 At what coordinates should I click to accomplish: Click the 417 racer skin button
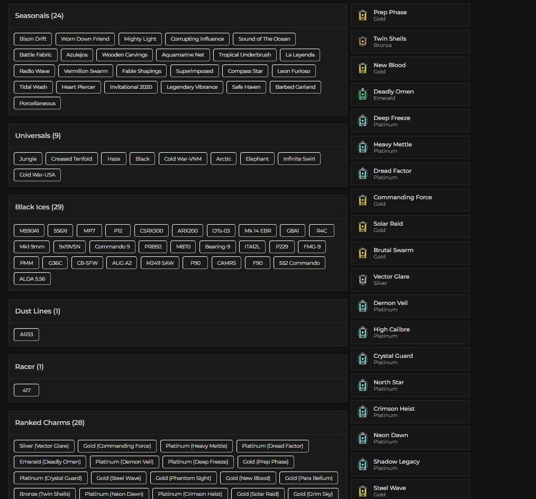point(26,390)
